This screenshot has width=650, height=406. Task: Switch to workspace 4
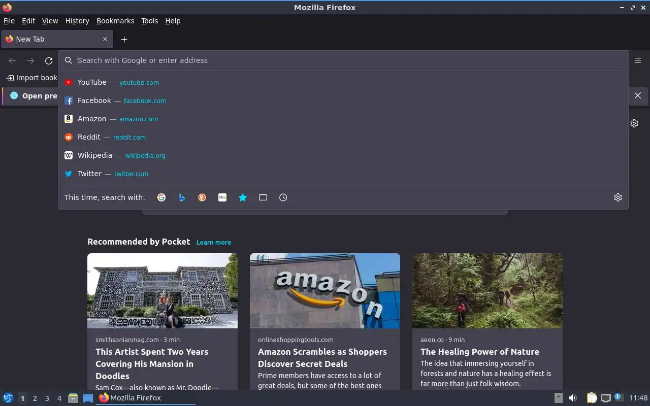pos(59,398)
